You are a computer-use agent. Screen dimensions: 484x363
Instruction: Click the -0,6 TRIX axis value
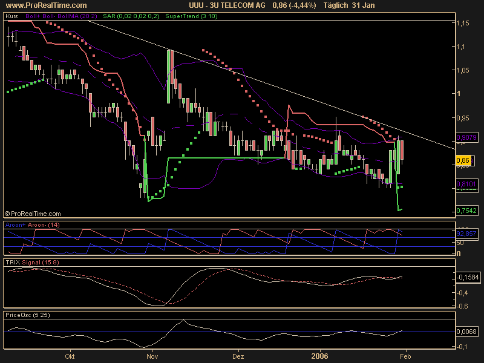(x=462, y=306)
